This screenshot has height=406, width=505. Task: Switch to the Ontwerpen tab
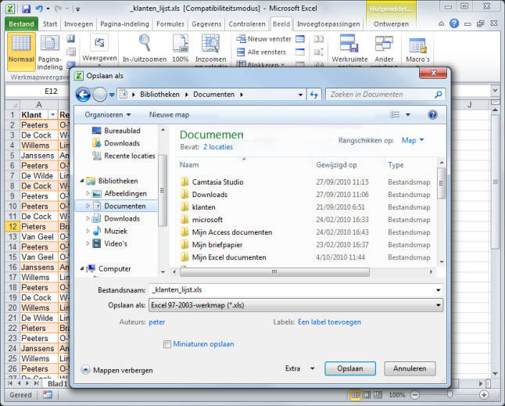coord(391,23)
